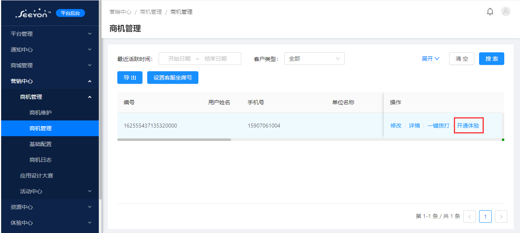Click the 设置客服坐席号 button
The width and height of the screenshot is (520, 233).
(x=173, y=78)
